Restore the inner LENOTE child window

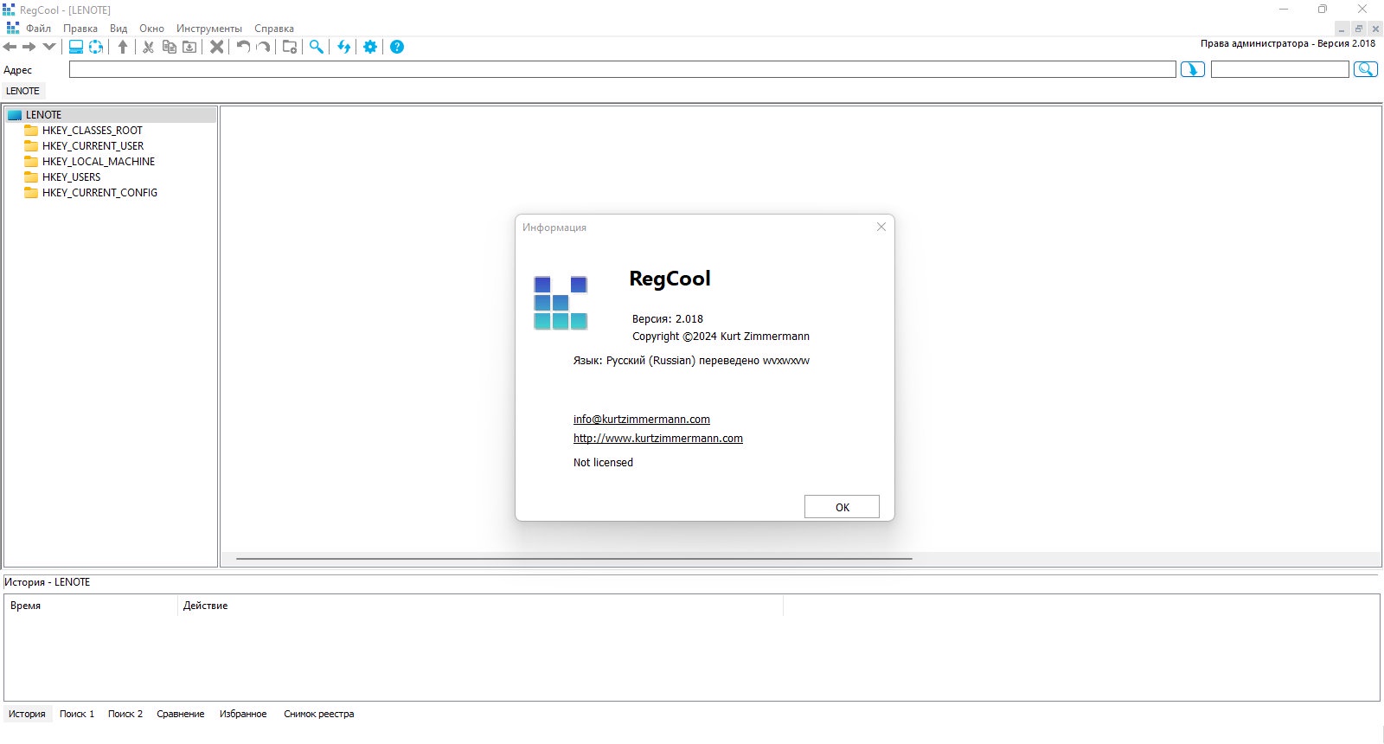(1358, 29)
